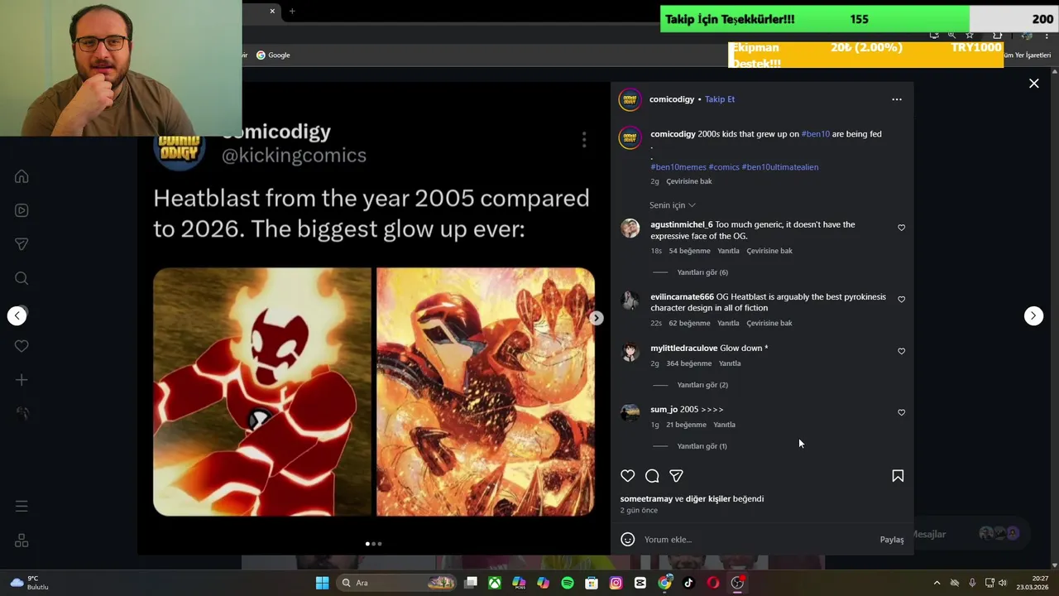Viewport: 1059px width, 596px height.
Task: Share the post via paper-plane icon
Action: [x=676, y=476]
